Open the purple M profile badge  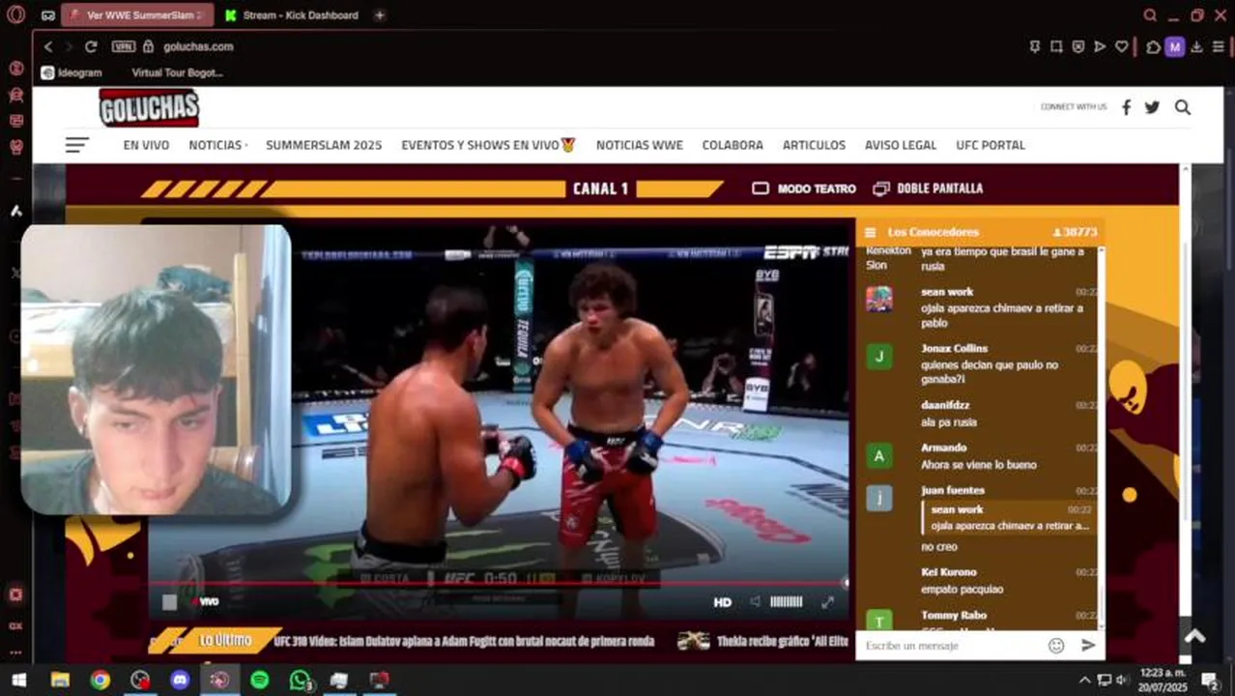[1174, 46]
